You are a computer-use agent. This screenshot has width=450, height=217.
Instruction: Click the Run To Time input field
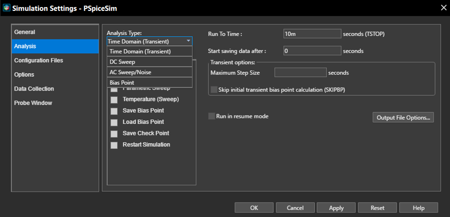click(312, 34)
